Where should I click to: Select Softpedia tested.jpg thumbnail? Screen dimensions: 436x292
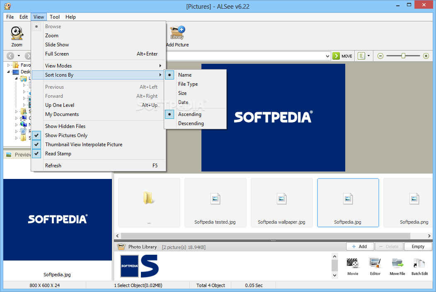click(215, 203)
